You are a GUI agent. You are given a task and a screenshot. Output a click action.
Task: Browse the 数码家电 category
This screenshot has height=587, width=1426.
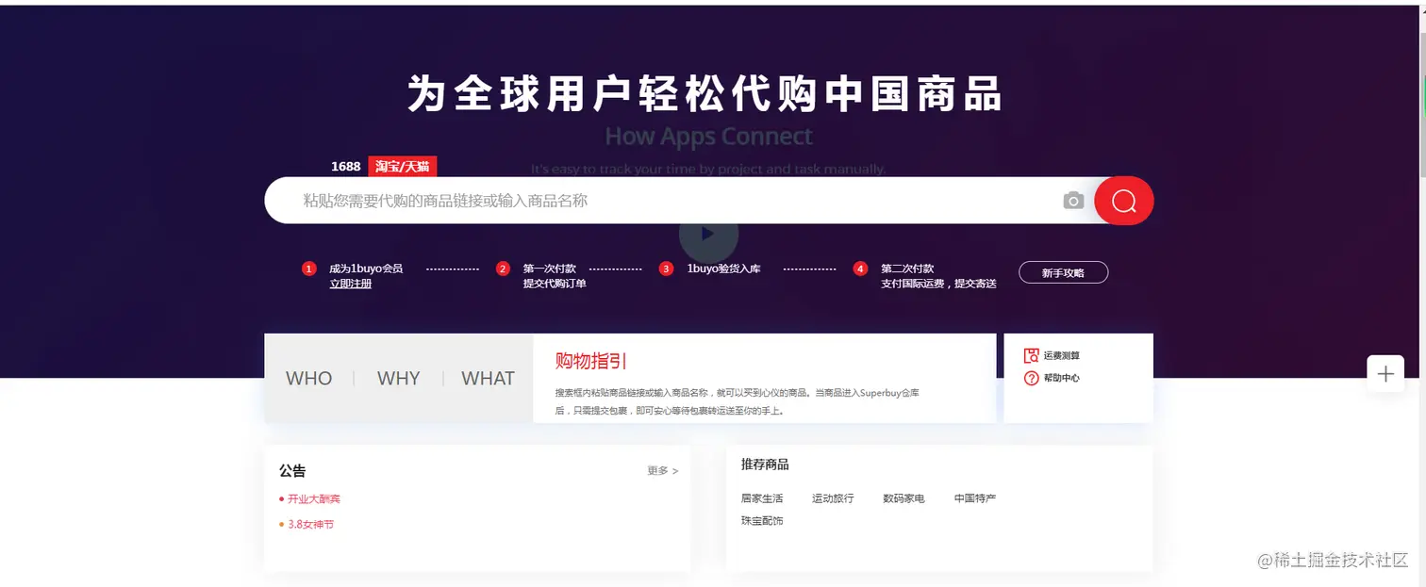coord(904,498)
